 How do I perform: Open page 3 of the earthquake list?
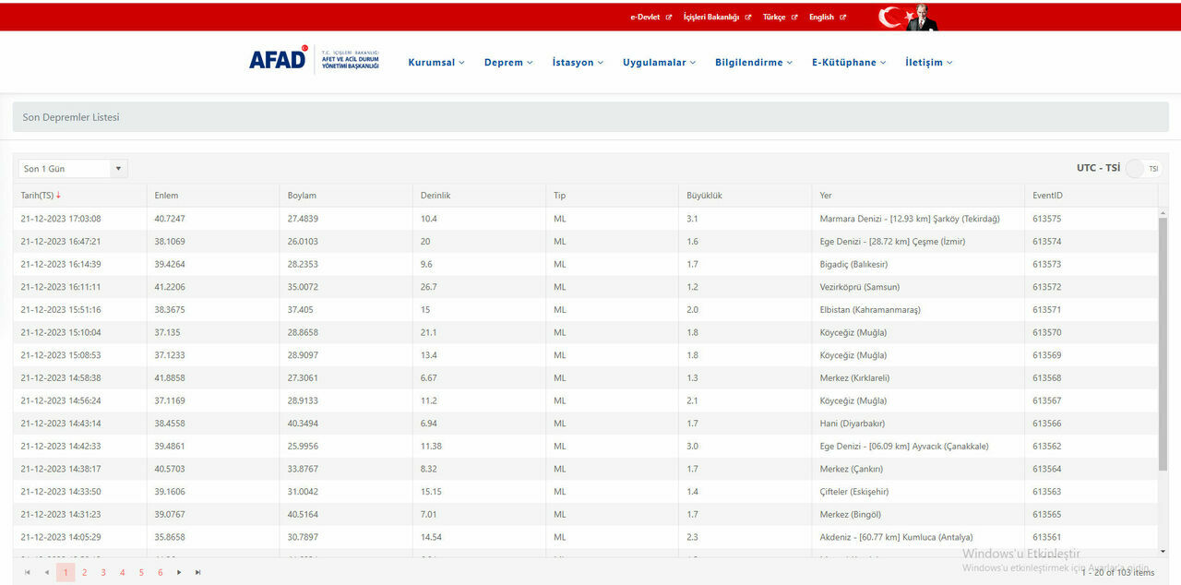pyautogui.click(x=103, y=573)
